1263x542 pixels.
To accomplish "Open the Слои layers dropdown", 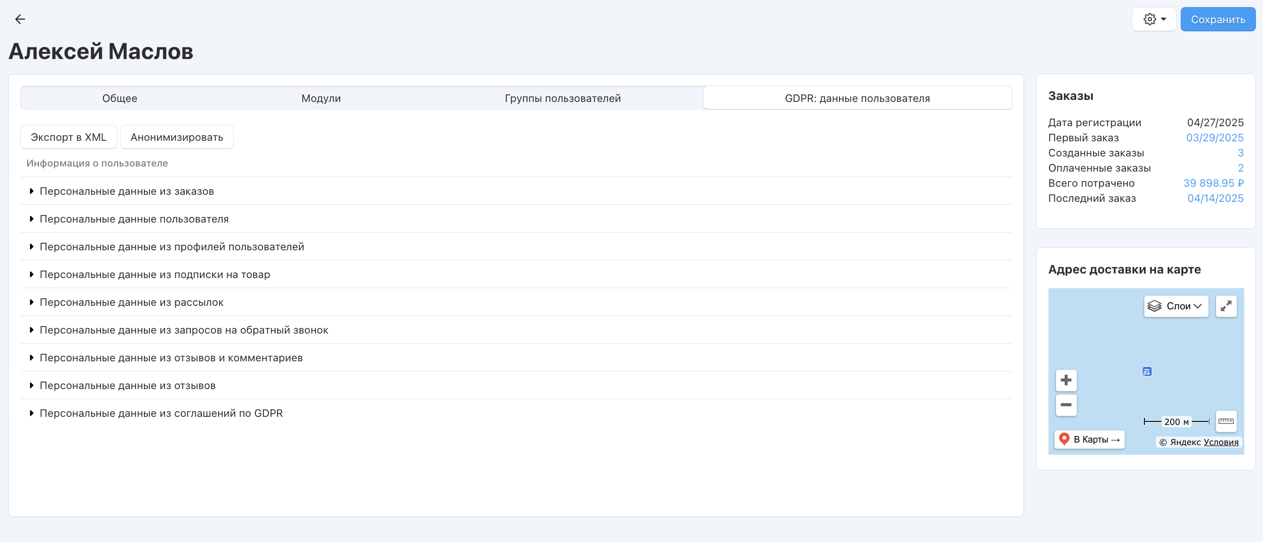I will tap(1176, 306).
